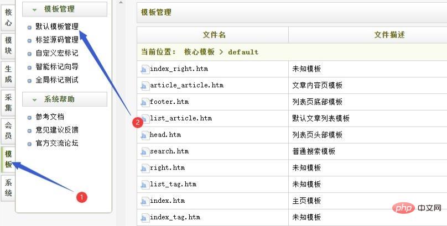Click bullet icon next to 参考文档
The image size is (447, 226).
point(29,118)
